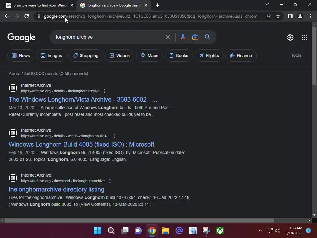This screenshot has height=238, width=317.
Task: Open 'The Windows Longhorn/Vista Archive' result
Action: [x=83, y=99]
